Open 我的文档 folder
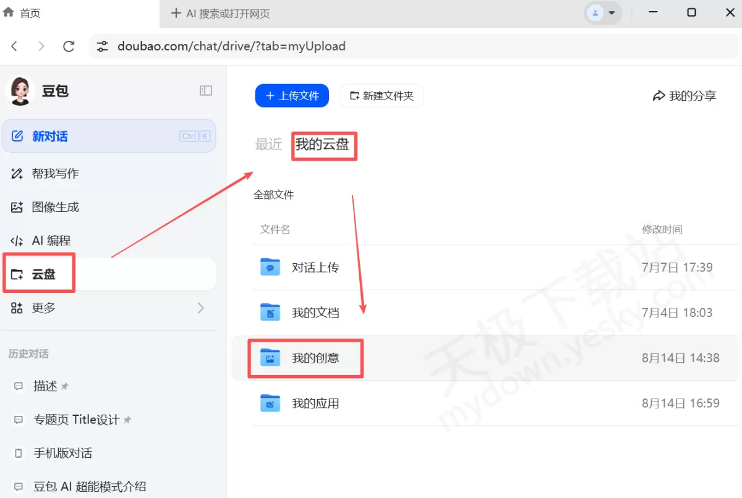The image size is (742, 498). click(x=495, y=313)
